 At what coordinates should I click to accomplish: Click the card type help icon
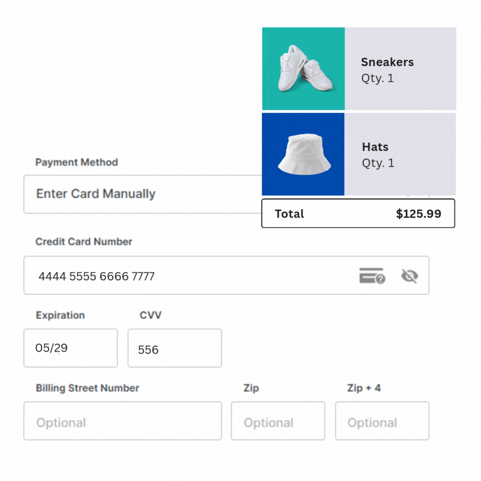372,276
